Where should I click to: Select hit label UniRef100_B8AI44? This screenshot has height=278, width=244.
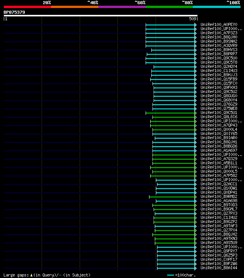coord(219,268)
